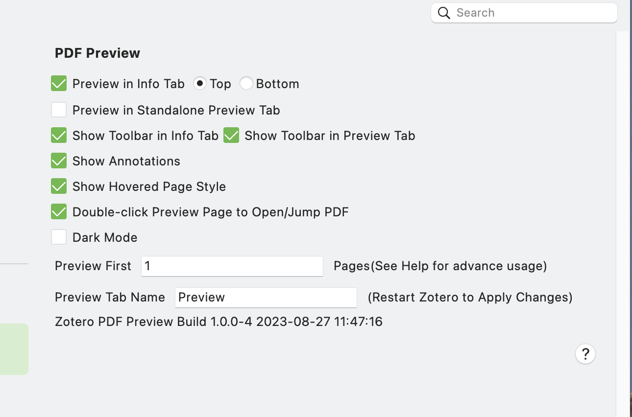632x417 pixels.
Task: Disable the Preview in Info Tab checkbox
Action: pos(58,83)
